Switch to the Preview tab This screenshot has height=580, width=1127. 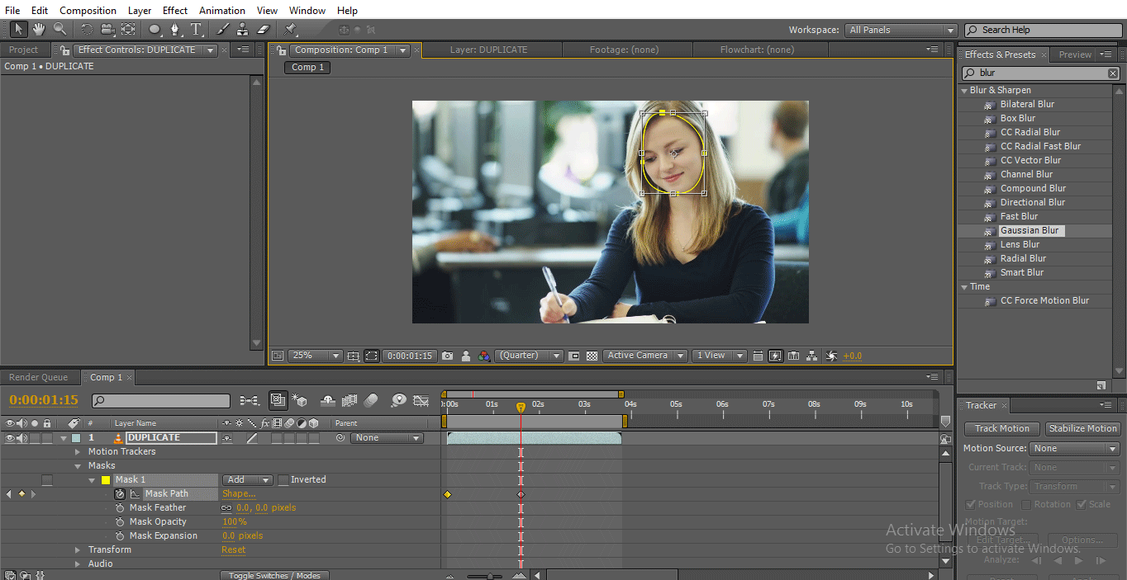coord(1076,54)
